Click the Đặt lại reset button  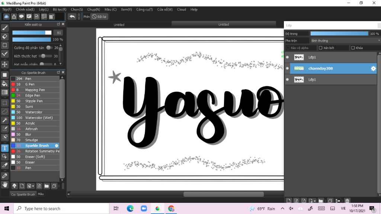[x=99, y=16]
